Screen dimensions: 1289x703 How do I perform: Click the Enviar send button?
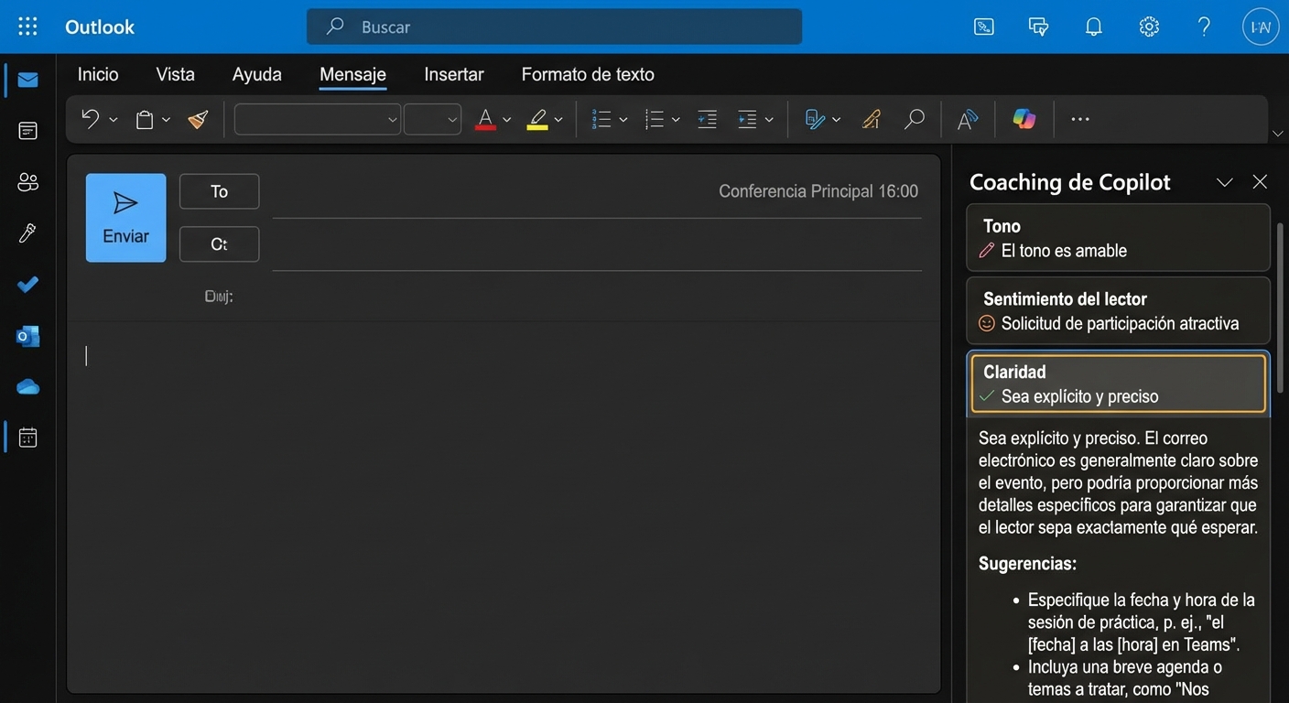[125, 218]
